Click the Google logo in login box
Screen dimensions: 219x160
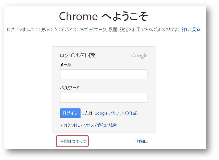[139, 56]
